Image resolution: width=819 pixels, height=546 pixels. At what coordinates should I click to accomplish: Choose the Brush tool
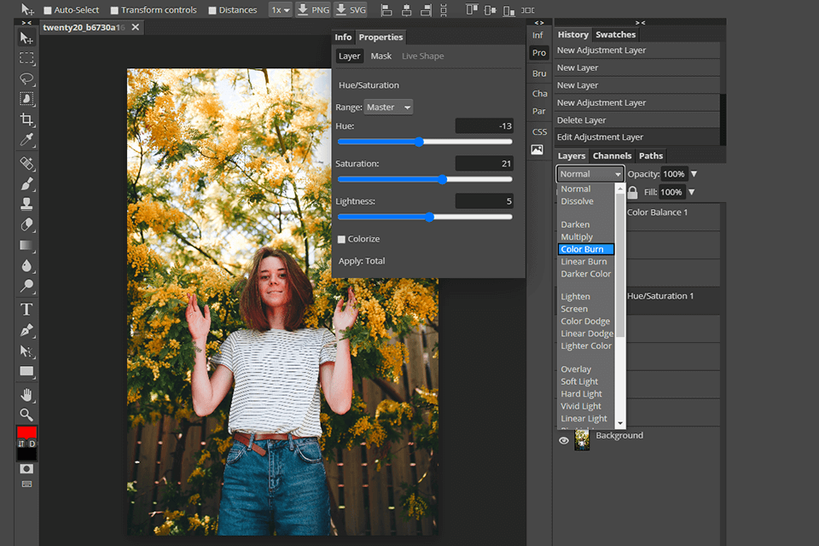(x=26, y=183)
